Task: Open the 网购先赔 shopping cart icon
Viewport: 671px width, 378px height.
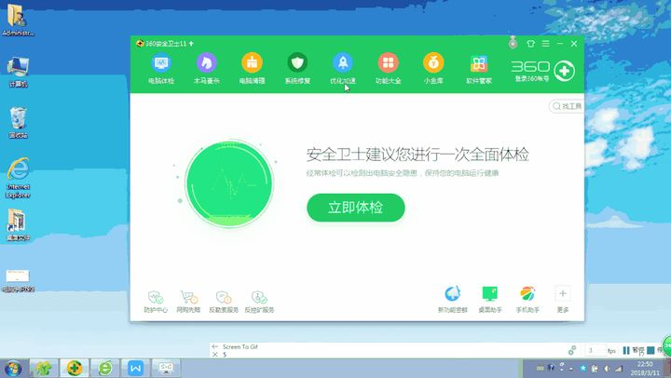Action: coord(188,302)
